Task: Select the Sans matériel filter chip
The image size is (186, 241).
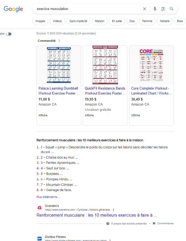Action: click(78, 21)
